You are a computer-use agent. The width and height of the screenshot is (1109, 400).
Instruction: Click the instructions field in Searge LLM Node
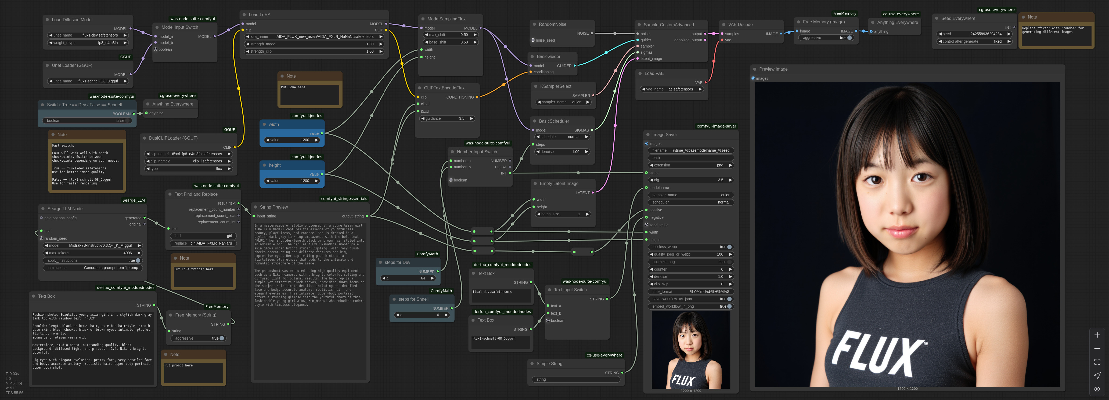tap(93, 268)
